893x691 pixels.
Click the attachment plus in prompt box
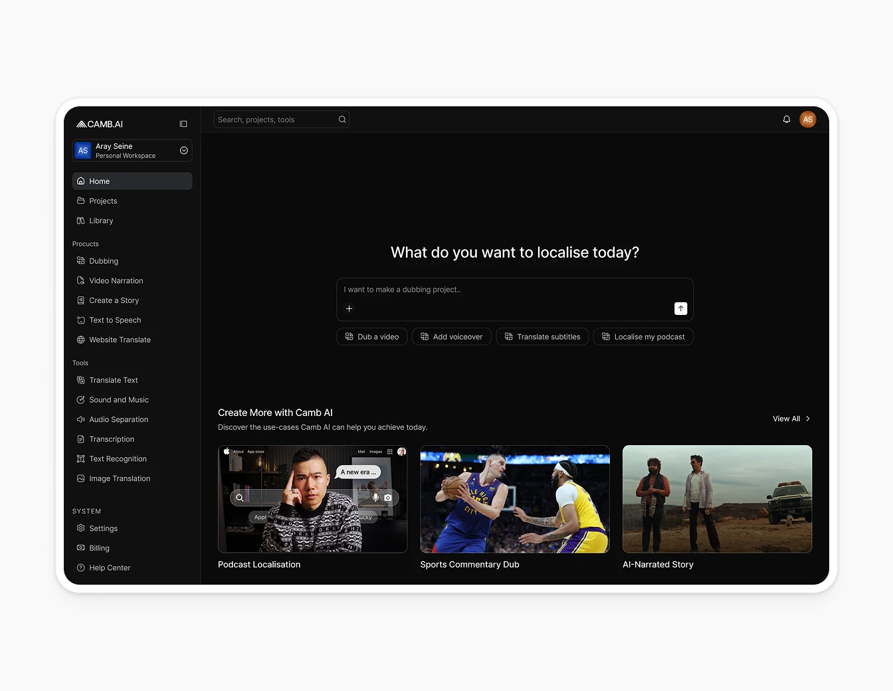[349, 308]
